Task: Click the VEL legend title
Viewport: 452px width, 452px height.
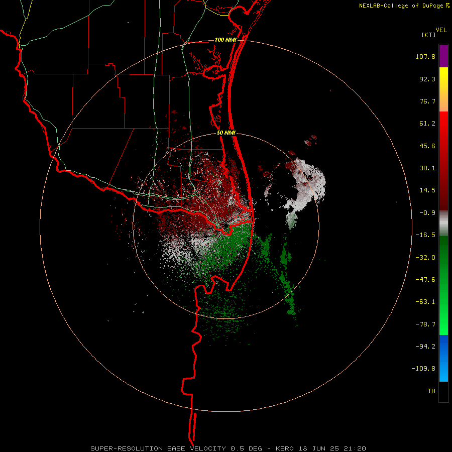Action: (x=441, y=30)
